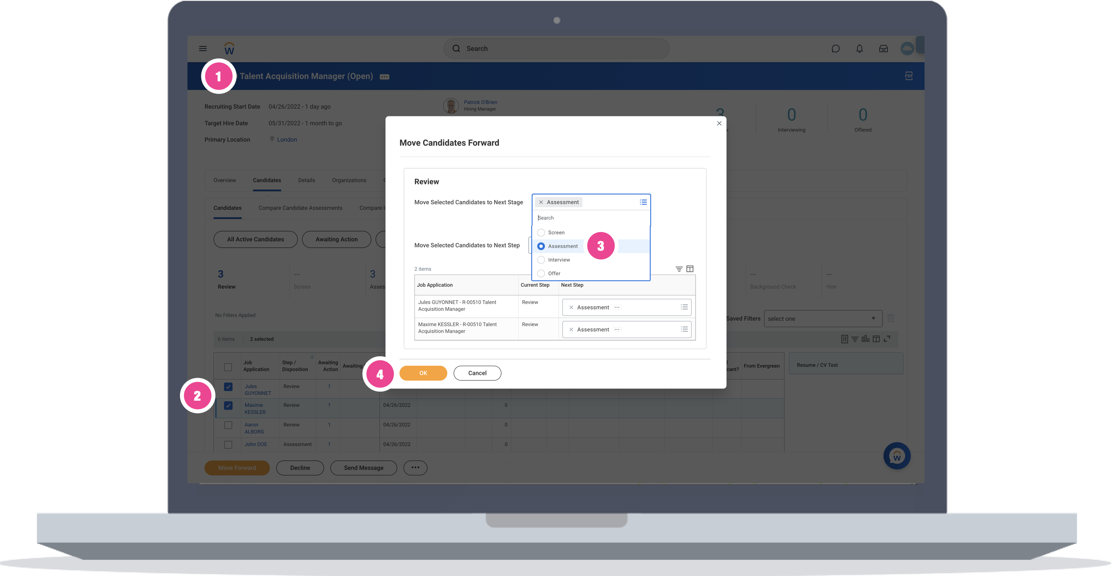This screenshot has height=576, width=1112.
Task: Confirm with the OK button
Action: [423, 373]
